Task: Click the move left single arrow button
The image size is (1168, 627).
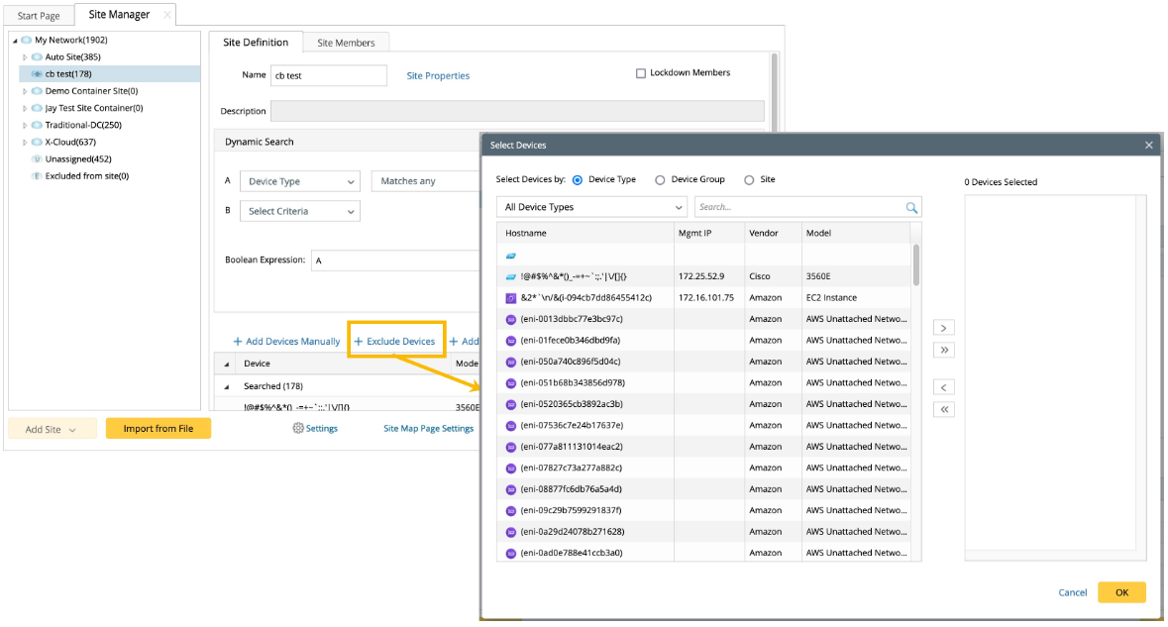Action: pyautogui.click(x=944, y=387)
